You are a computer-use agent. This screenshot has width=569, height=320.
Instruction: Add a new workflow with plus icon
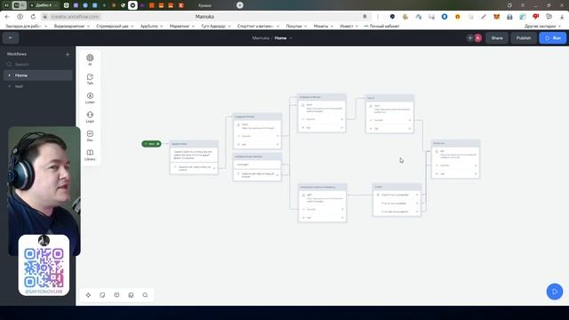pos(68,54)
